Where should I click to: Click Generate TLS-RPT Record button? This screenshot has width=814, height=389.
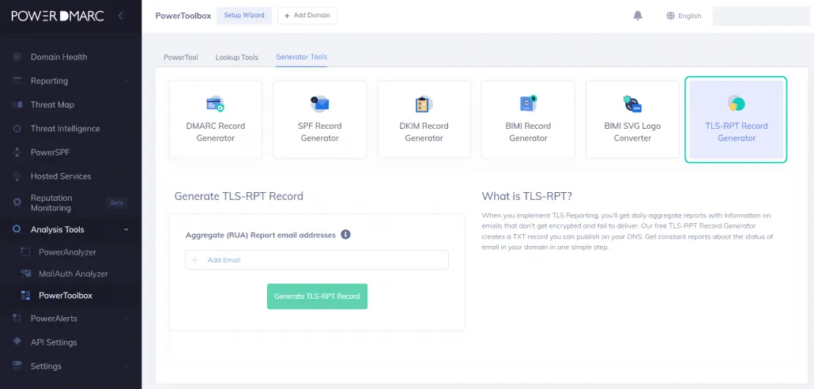click(317, 296)
